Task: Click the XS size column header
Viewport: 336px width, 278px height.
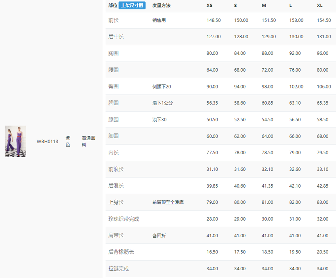Action: 209,5
